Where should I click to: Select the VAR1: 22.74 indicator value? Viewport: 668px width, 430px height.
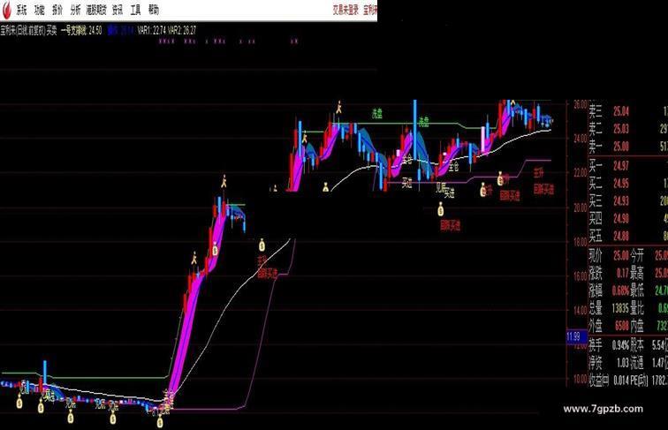151,30
